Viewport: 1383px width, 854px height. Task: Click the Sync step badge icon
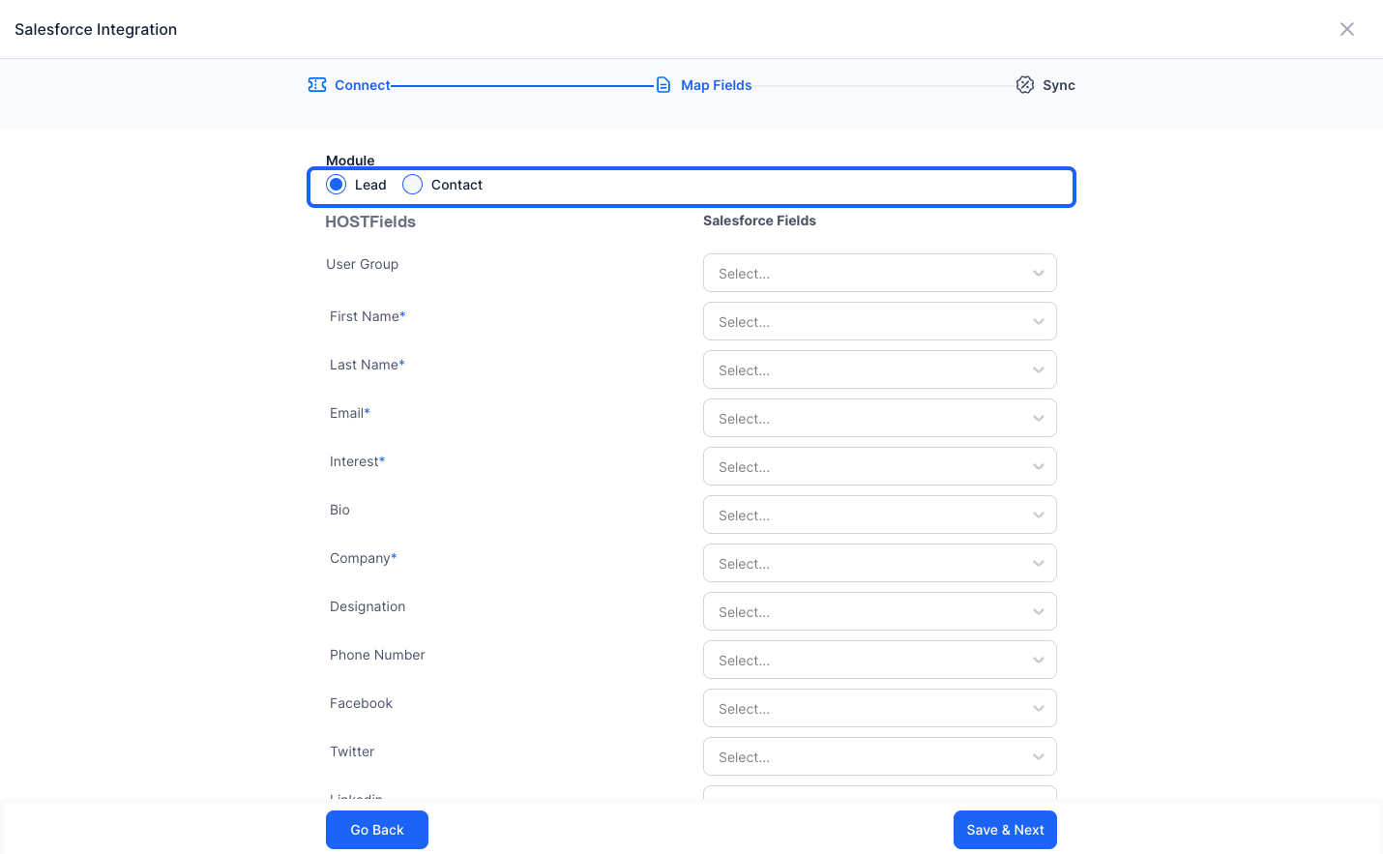click(1025, 85)
